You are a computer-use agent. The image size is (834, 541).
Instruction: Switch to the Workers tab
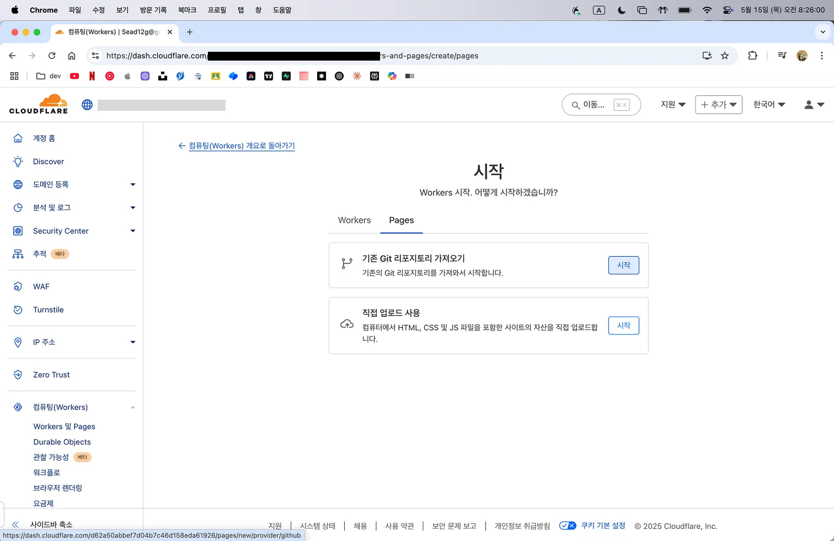click(x=354, y=220)
